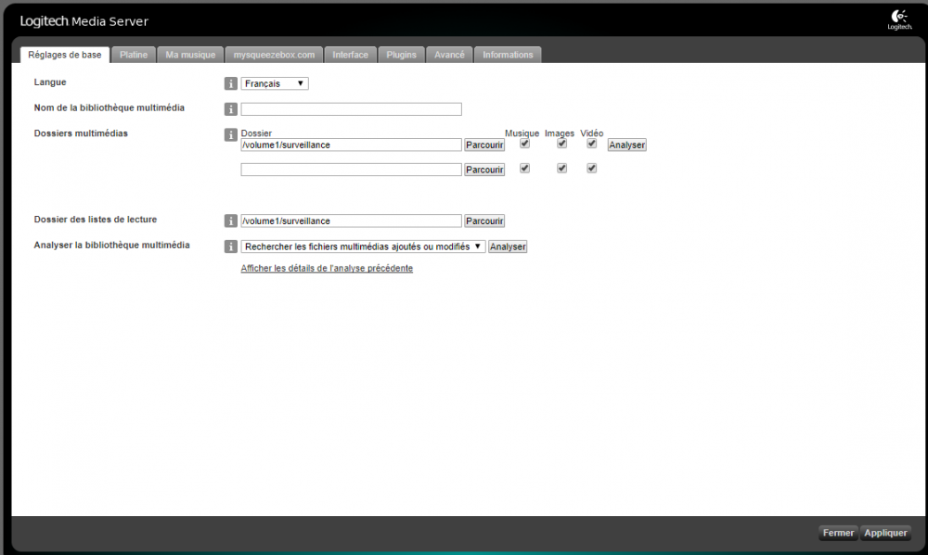This screenshot has height=555, width=928.
Task: Click the first Dossier path field
Action: pyautogui.click(x=351, y=145)
